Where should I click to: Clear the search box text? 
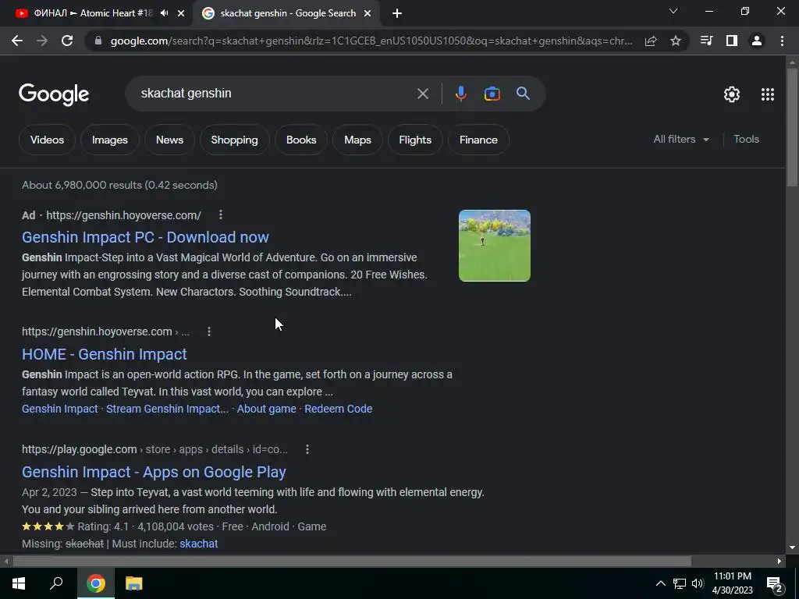pos(423,94)
